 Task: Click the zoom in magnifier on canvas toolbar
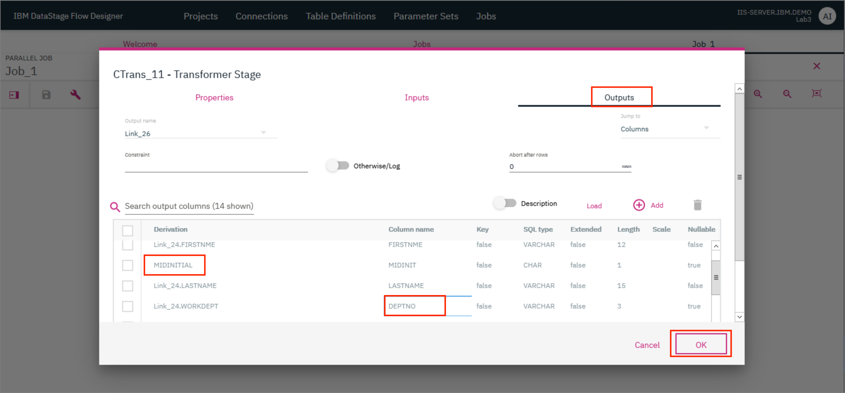[x=758, y=94]
